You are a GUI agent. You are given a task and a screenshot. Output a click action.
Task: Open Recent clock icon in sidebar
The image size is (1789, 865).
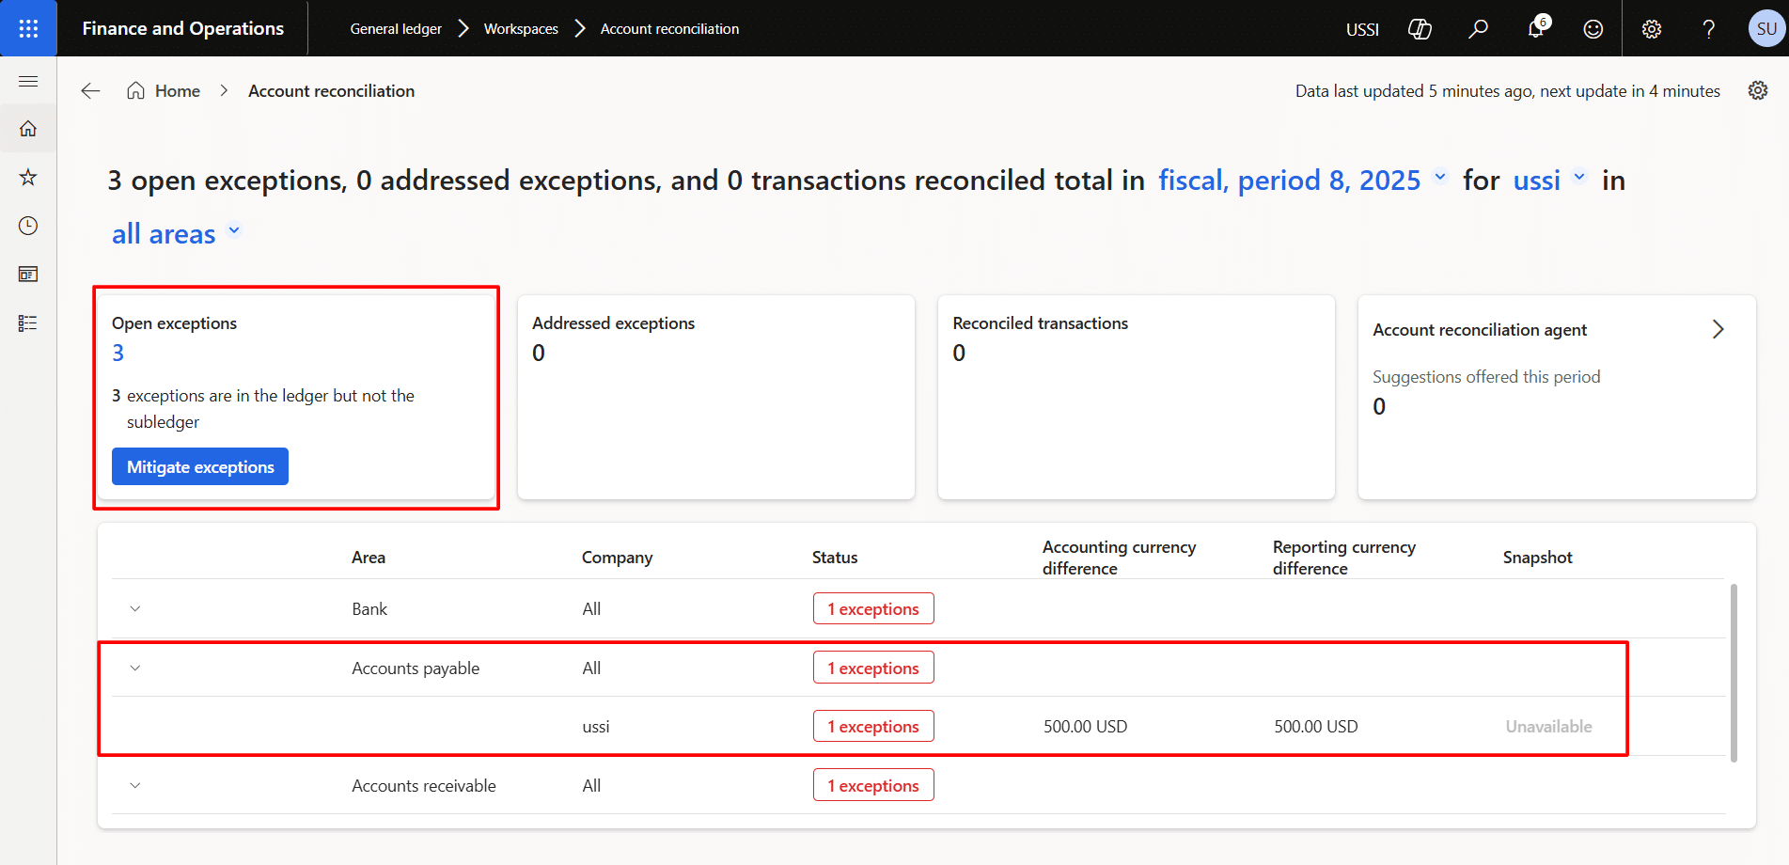(x=28, y=226)
